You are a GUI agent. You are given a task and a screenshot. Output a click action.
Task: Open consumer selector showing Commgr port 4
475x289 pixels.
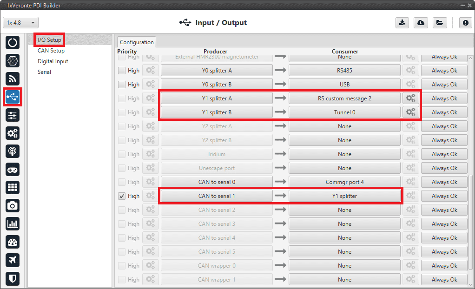tap(344, 182)
